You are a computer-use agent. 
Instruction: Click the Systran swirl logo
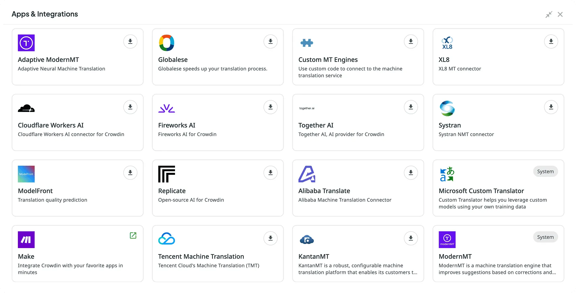pos(447,108)
